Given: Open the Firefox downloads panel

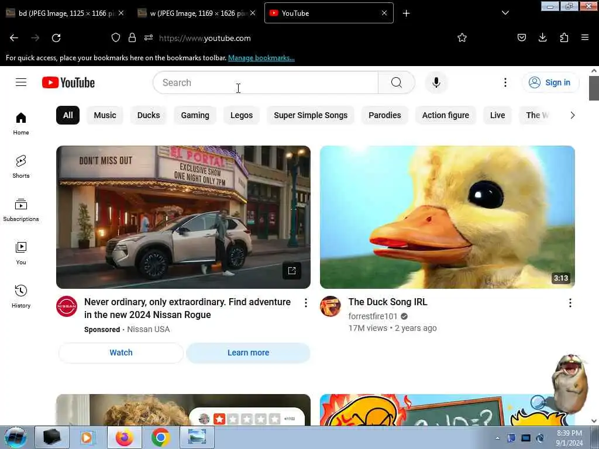Looking at the screenshot, I should click(x=543, y=37).
